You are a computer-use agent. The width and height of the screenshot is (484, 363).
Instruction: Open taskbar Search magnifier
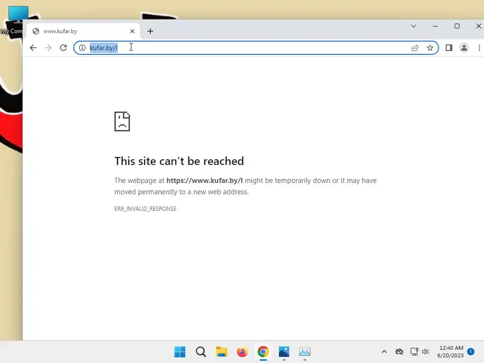coord(200,352)
